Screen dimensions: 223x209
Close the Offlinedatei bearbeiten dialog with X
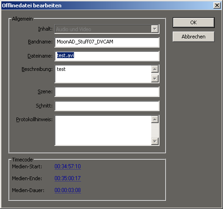(x=217, y=5)
